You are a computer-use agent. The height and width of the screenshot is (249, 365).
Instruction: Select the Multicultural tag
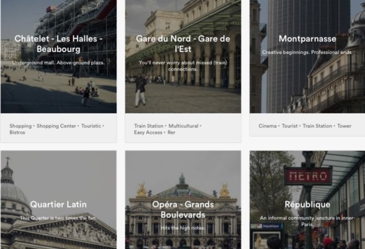(184, 126)
